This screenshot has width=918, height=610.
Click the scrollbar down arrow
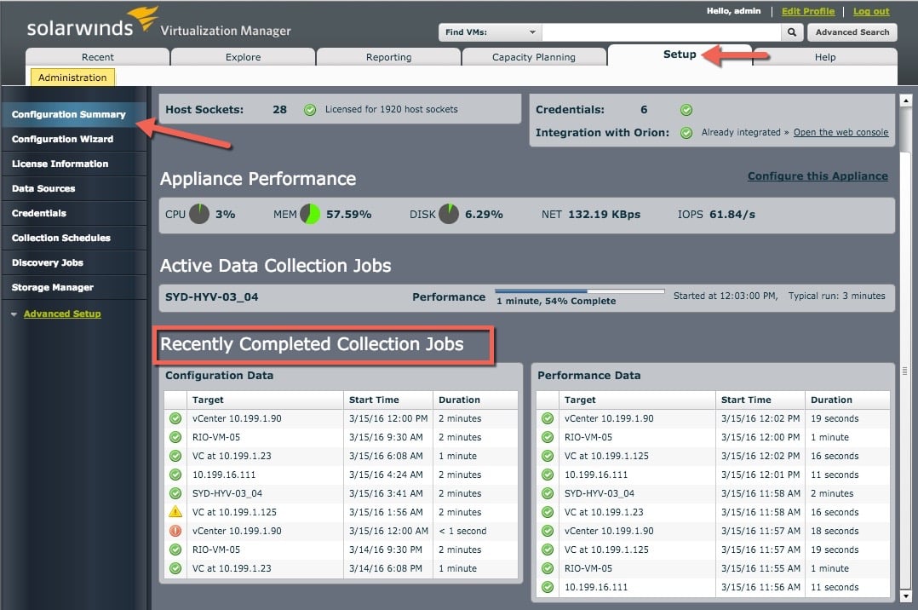point(906,596)
